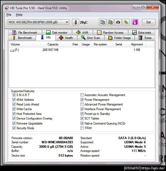Image resolution: width=166 pixels, height=171 pixels.
Task: Click the thermometer temperature icon
Action: coord(76,22)
